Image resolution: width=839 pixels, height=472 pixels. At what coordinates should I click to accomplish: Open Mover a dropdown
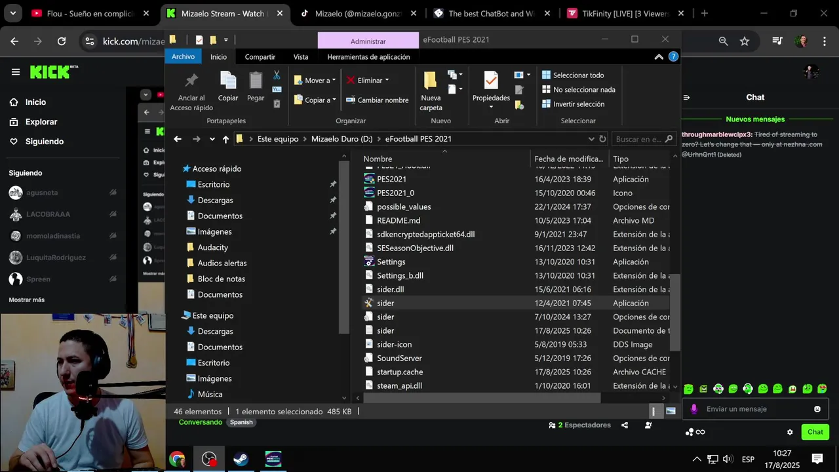click(x=315, y=81)
